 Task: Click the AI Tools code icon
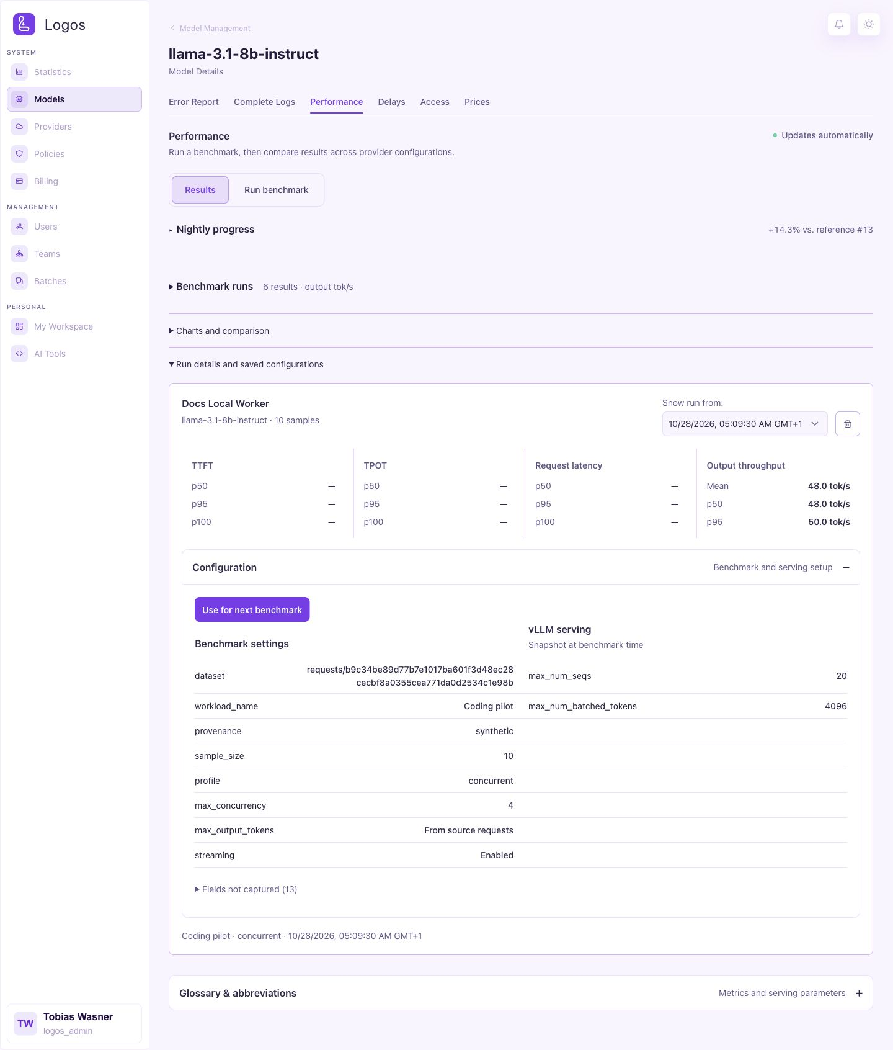click(x=19, y=354)
